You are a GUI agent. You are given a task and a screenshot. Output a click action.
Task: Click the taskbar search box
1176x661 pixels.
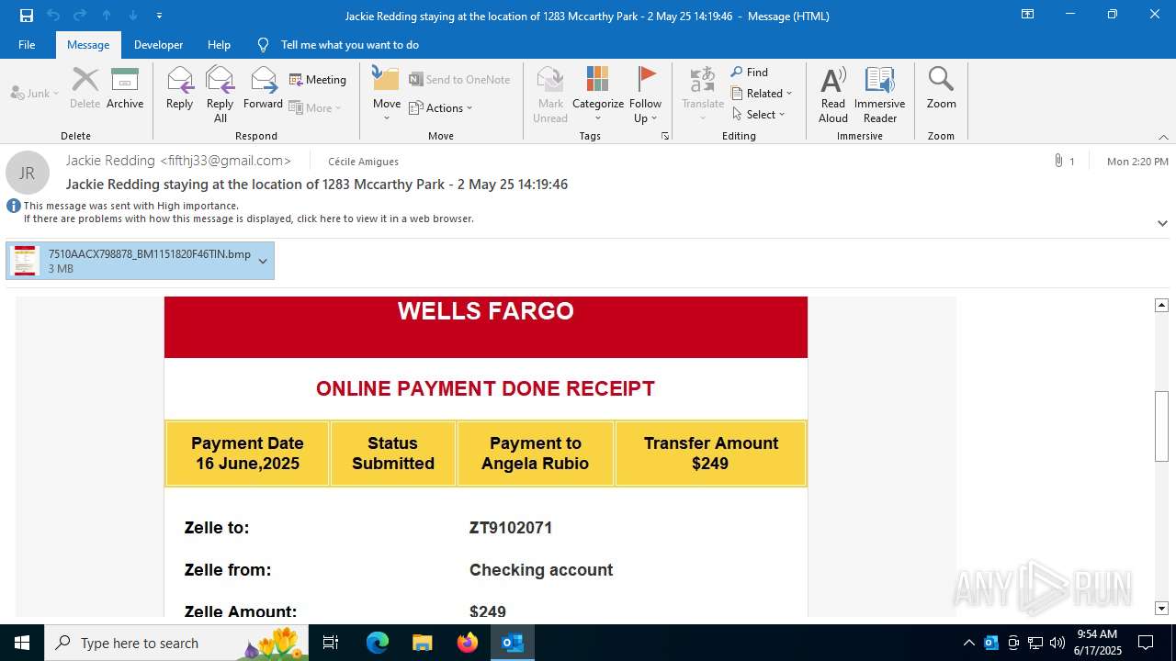(x=176, y=643)
